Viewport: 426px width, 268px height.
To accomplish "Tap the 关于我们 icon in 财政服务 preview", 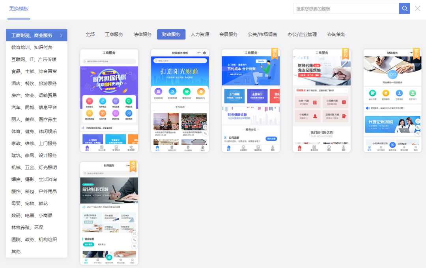I will pos(412,93).
